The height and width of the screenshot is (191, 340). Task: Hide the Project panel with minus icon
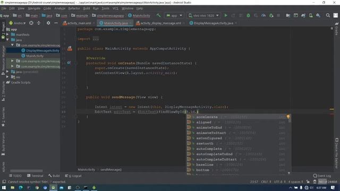(56, 23)
